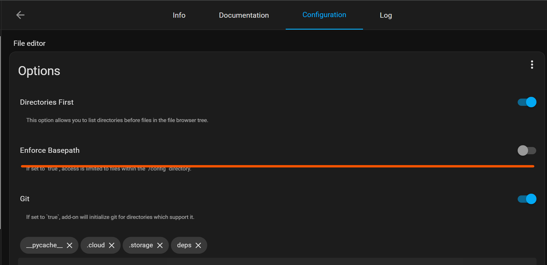Turn off the Git toggle
Screen dimensions: 547x265
coord(527,199)
